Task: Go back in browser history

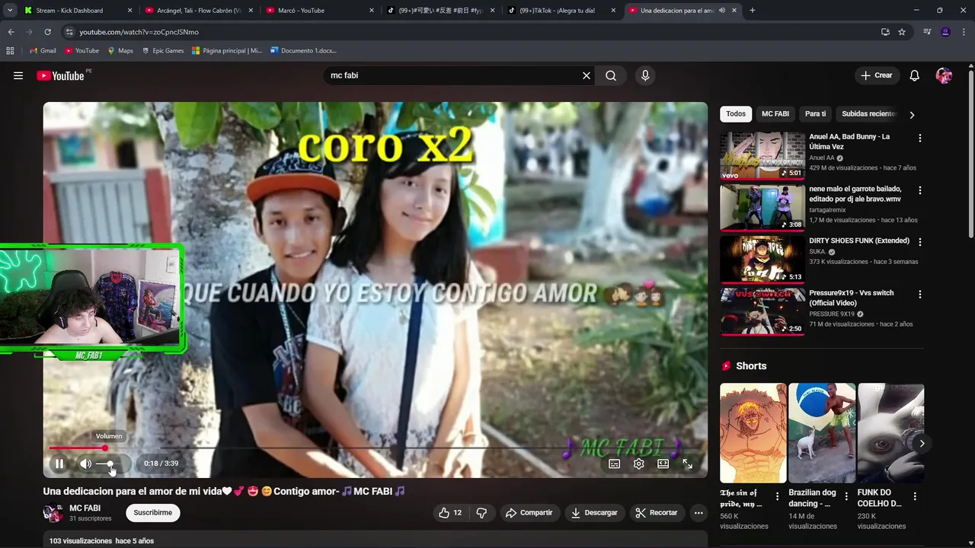Action: point(11,32)
